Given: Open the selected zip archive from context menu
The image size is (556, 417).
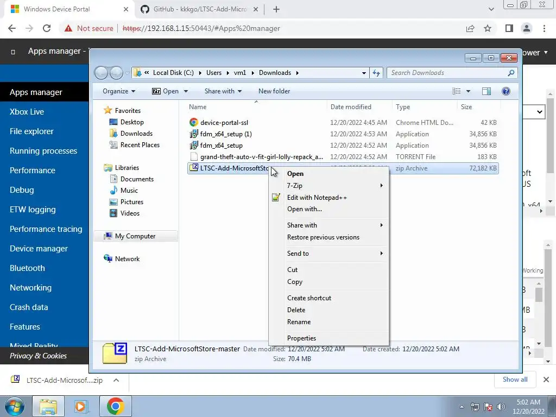Looking at the screenshot, I should 295,174.
